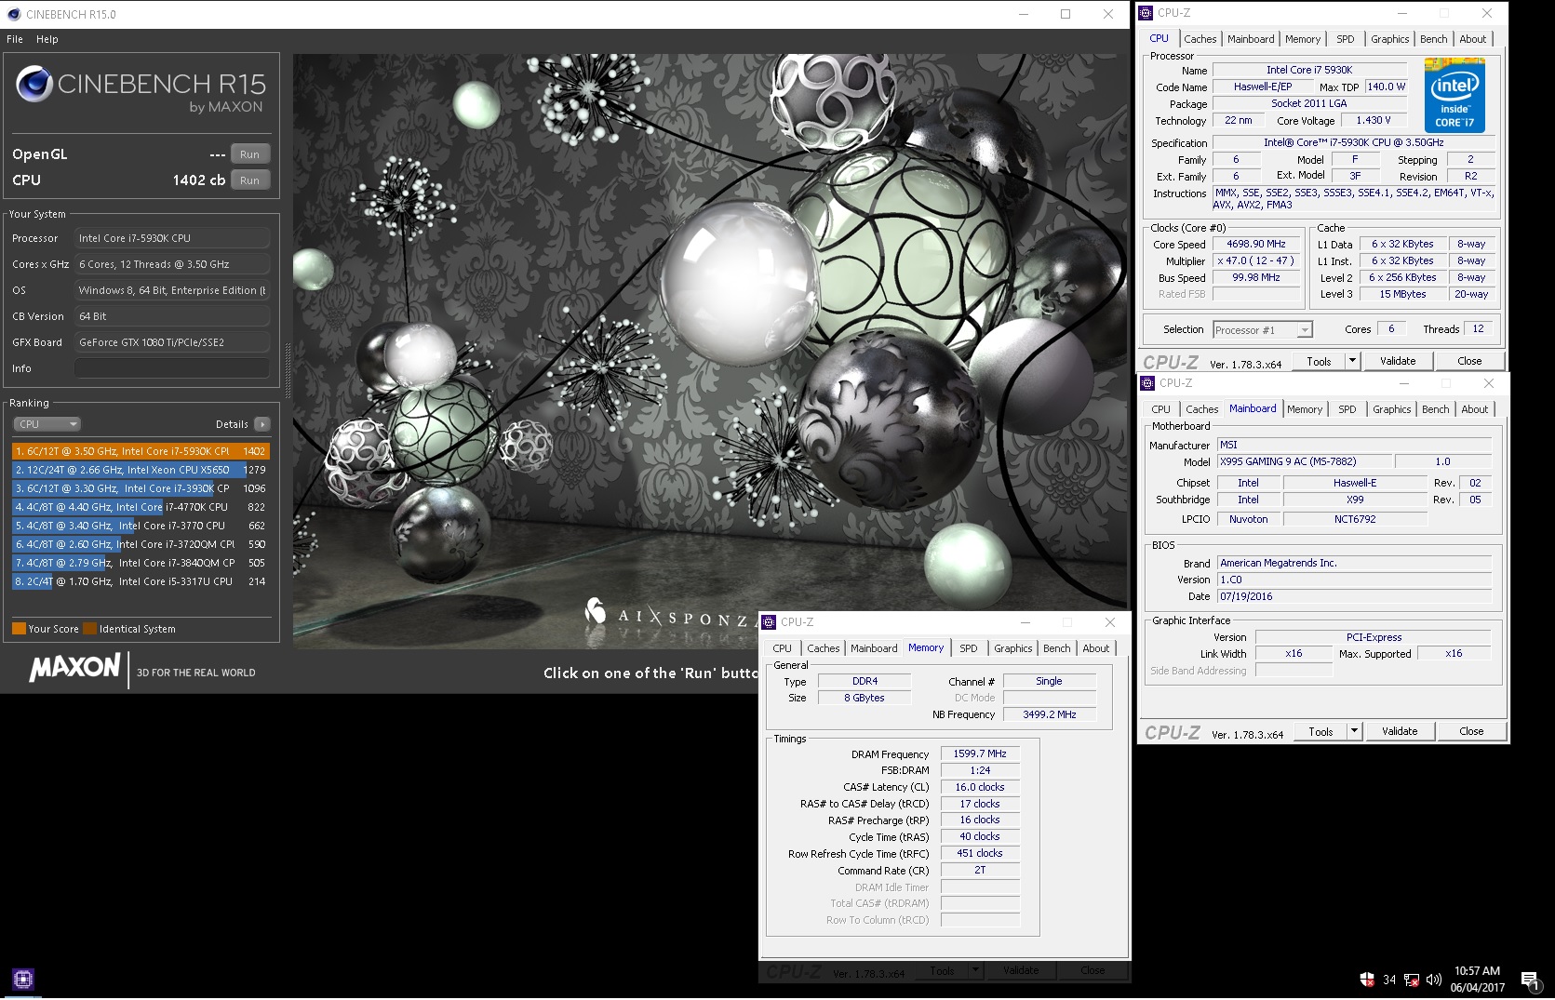Click the rendered Cinebench scene image
1555x1000 pixels.
711,351
